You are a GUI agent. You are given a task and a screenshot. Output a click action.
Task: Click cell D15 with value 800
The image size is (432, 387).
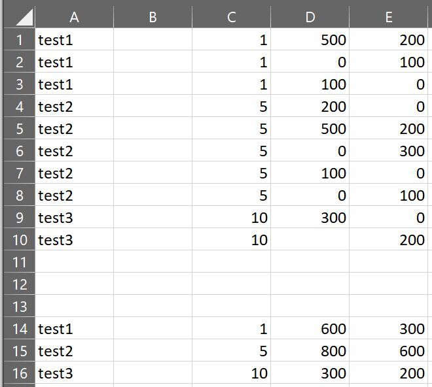[310, 350]
